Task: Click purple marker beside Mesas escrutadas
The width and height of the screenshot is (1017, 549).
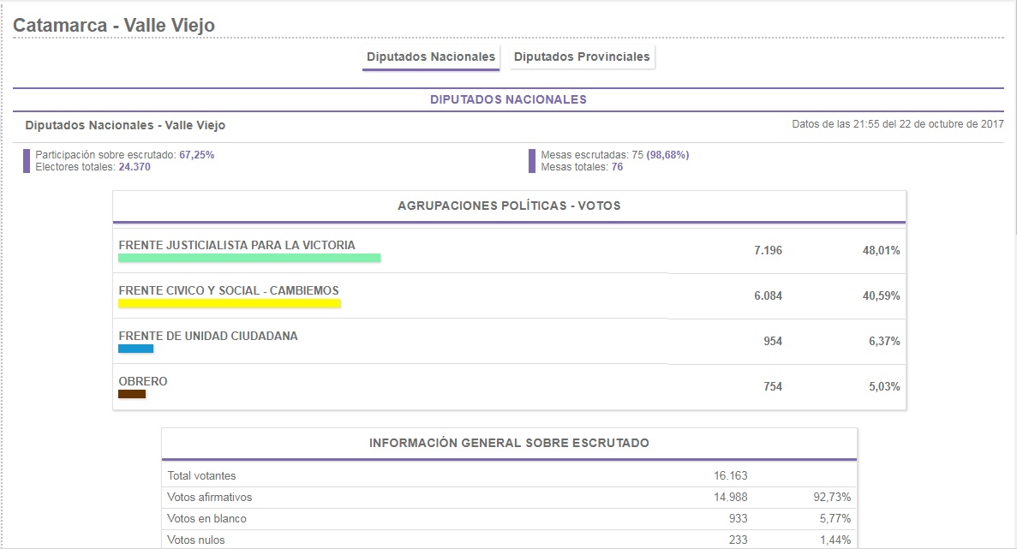Action: coord(532,161)
